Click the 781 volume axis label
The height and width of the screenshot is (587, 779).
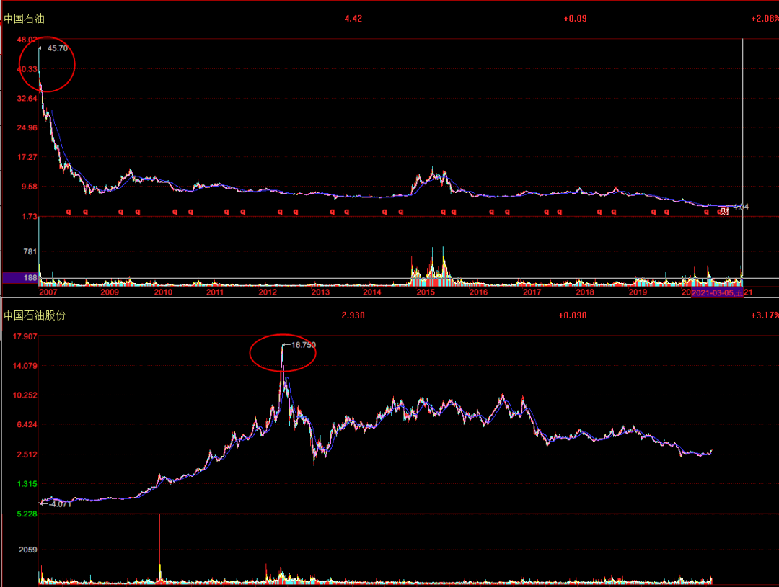30,251
